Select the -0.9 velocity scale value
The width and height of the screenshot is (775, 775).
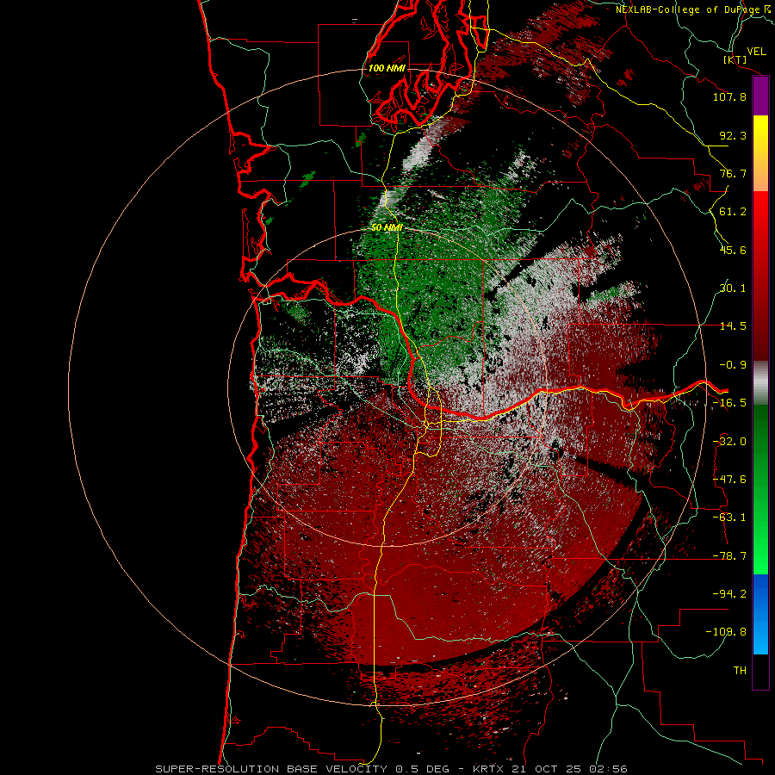click(x=733, y=365)
